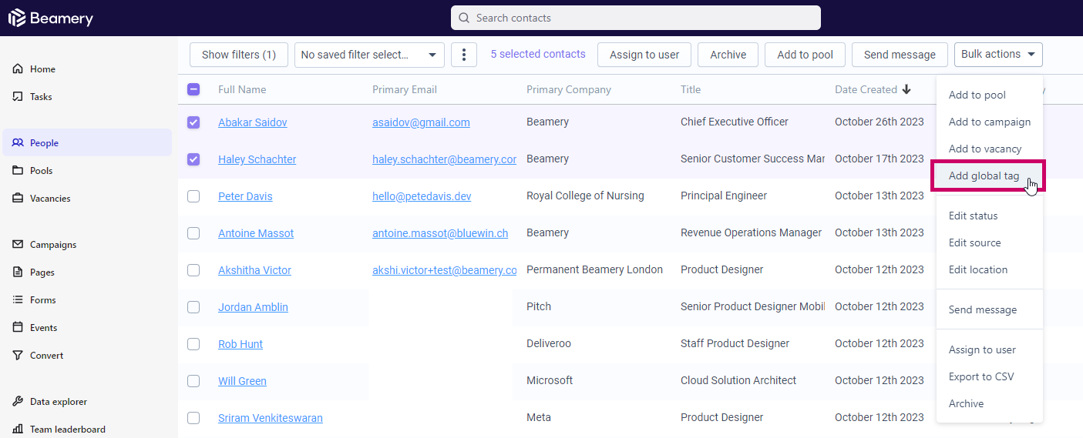Click the Home house icon
1083x438 pixels.
coord(18,69)
